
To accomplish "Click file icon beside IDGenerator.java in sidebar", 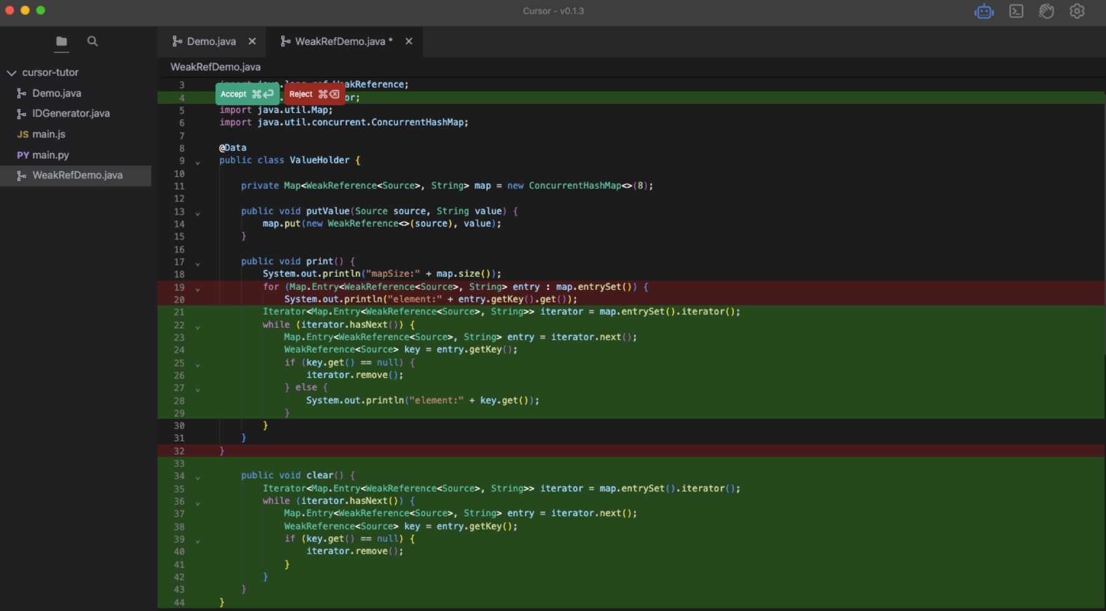I will point(22,113).
